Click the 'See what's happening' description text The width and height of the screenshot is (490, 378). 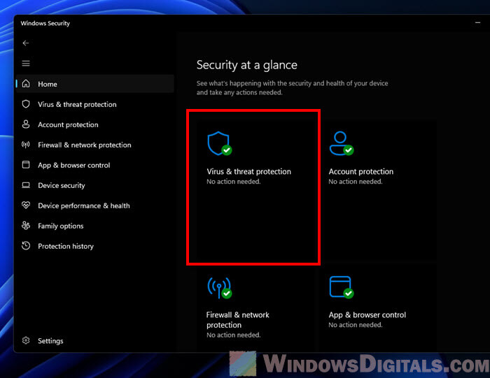click(x=292, y=88)
